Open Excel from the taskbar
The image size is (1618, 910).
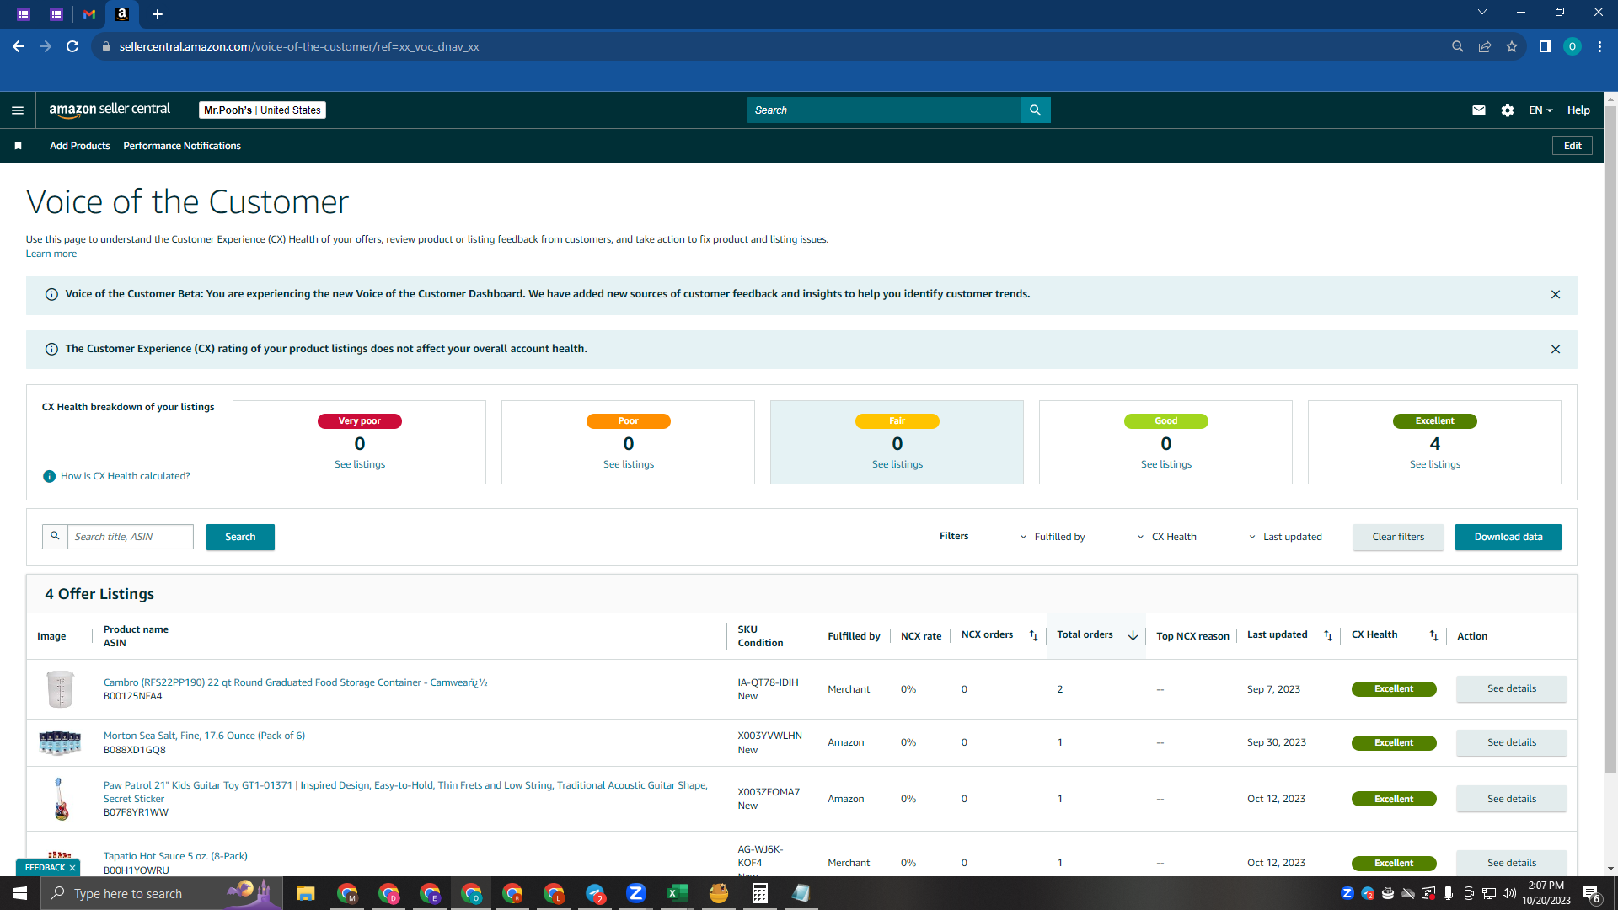(678, 893)
